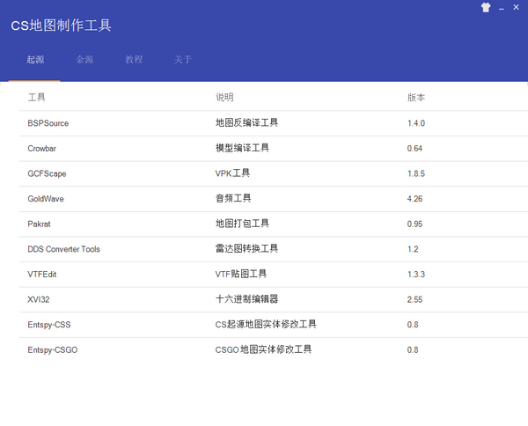Click the 音频工具 description
The width and height of the screenshot is (528, 426).
click(233, 198)
